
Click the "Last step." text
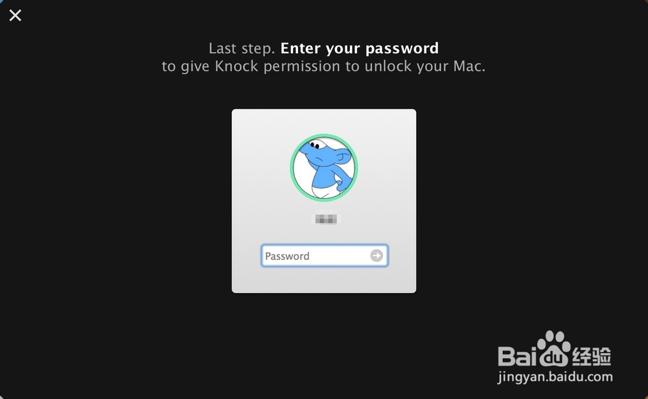242,49
